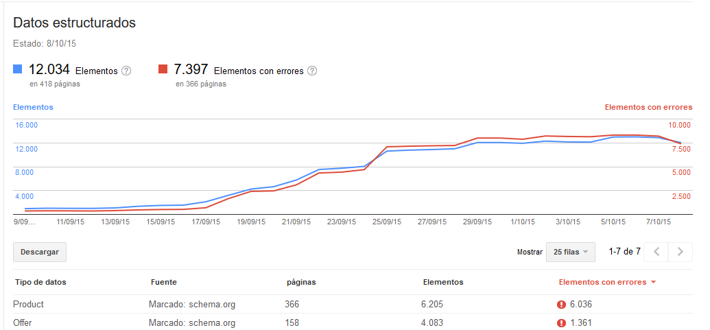Click error icon in the Offer row
The width and height of the screenshot is (710, 330).
click(561, 323)
